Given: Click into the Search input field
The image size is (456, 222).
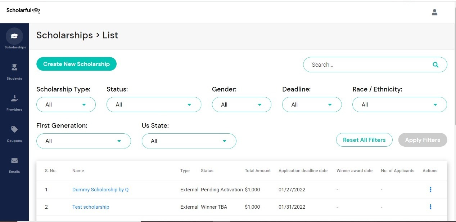Looking at the screenshot, I should click(x=367, y=65).
